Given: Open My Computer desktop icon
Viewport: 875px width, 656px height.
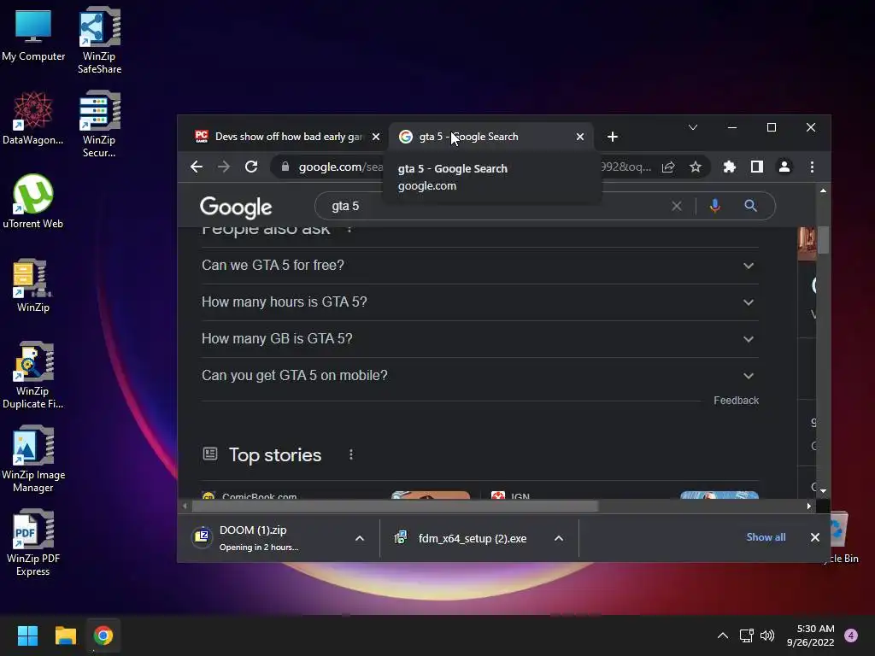Looking at the screenshot, I should [33, 36].
